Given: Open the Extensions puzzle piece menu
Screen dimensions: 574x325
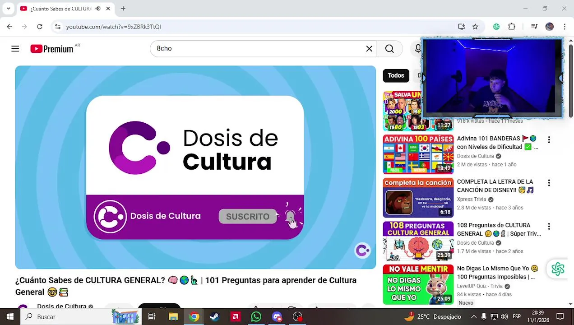Looking at the screenshot, I should 512,27.
